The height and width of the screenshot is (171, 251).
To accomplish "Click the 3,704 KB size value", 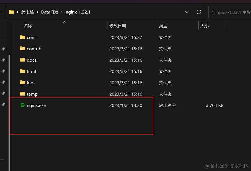I will point(215,105).
